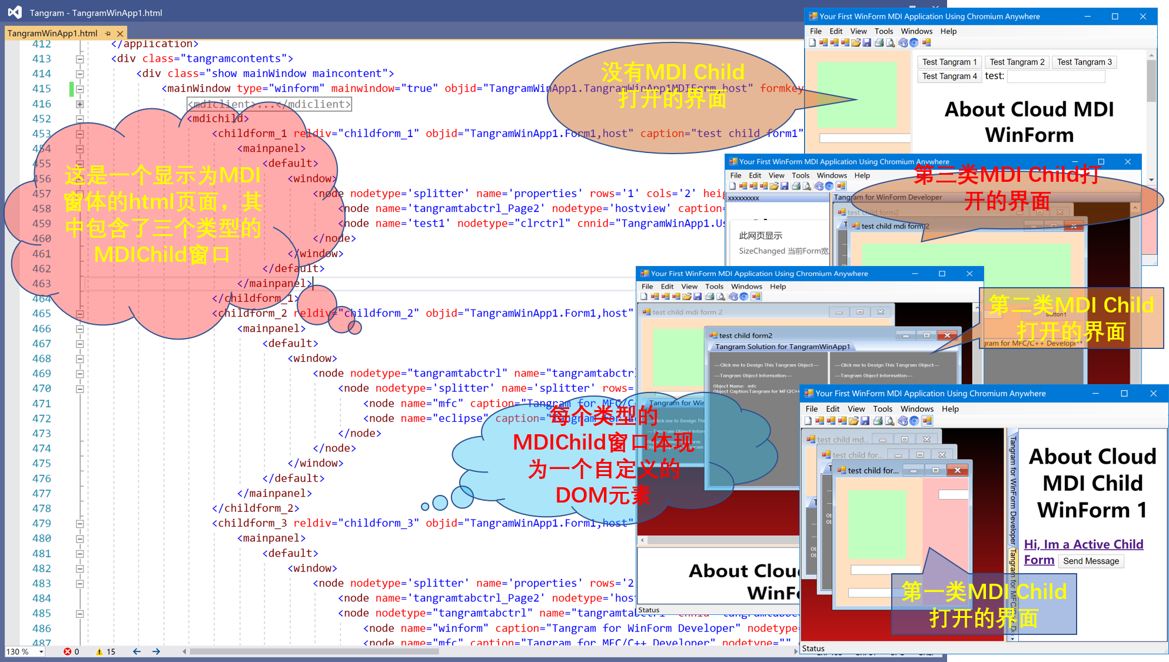This screenshot has width=1169, height=662.
Task: Open Tools menu in bottom-right window
Action: coord(882,409)
